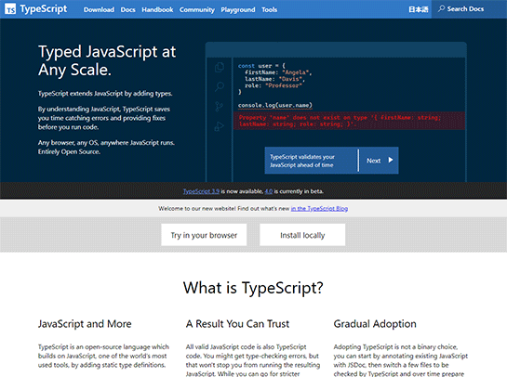Click the 'JavaScript and More' heading
The width and height of the screenshot is (507, 377).
click(x=85, y=324)
